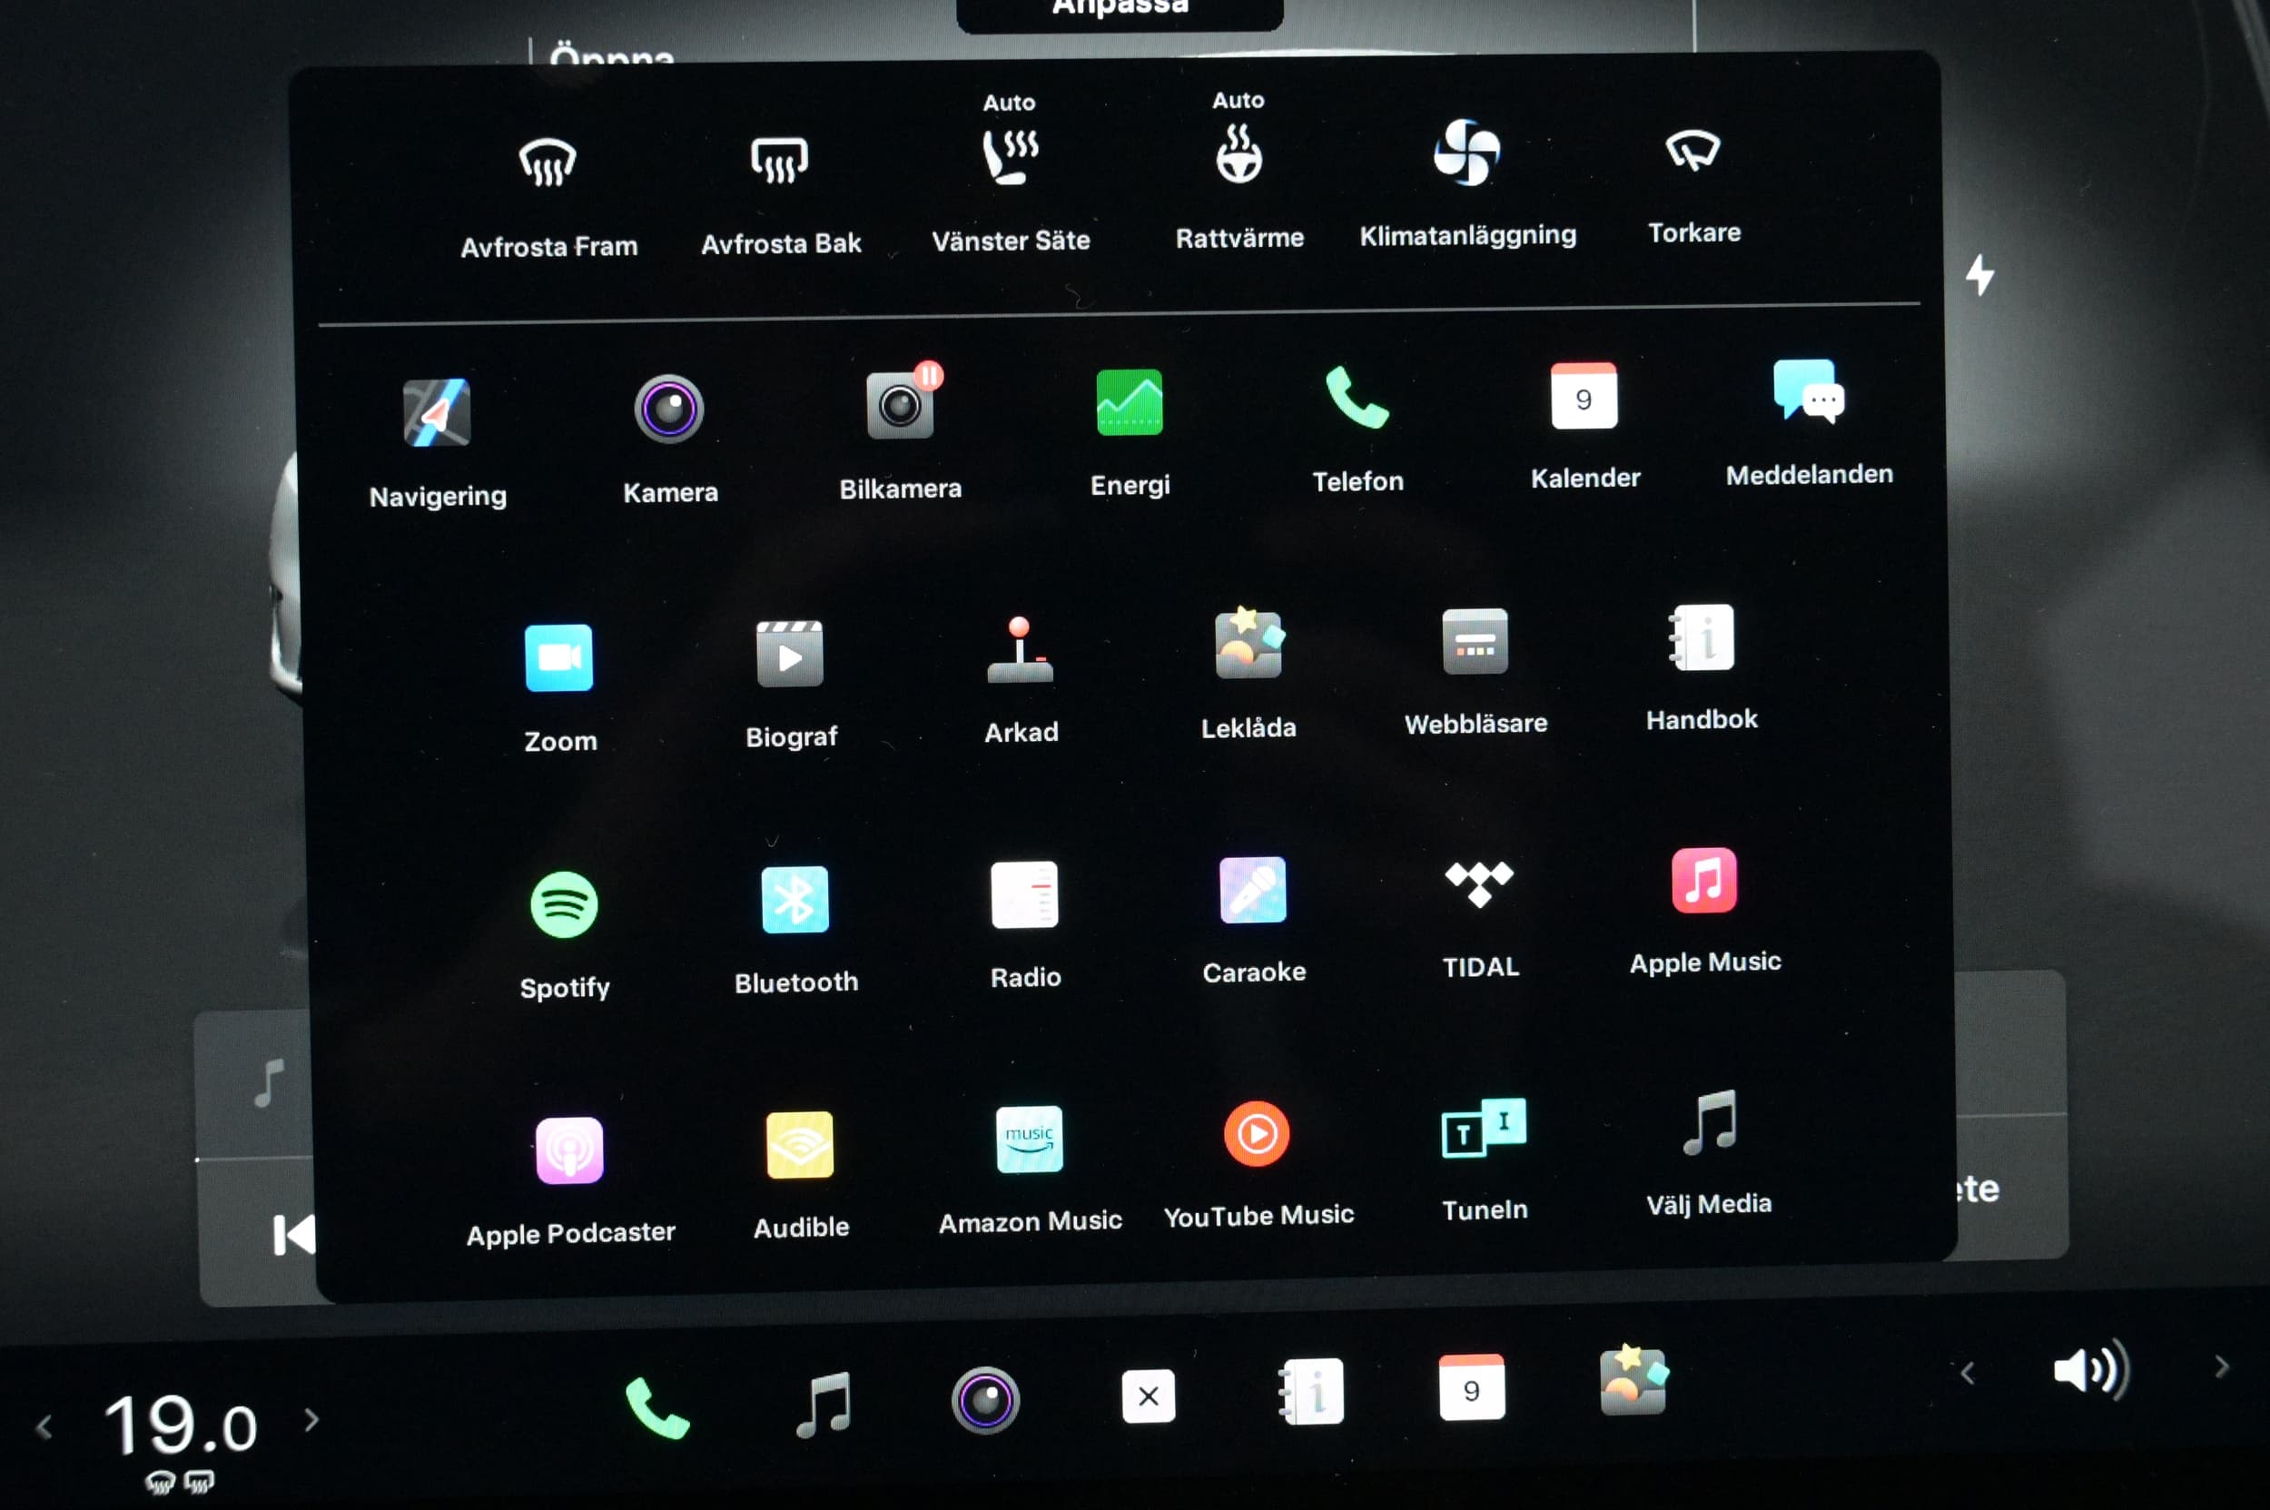The image size is (2270, 1510).
Task: Open the Bilkamera dashcam app
Action: (900, 404)
